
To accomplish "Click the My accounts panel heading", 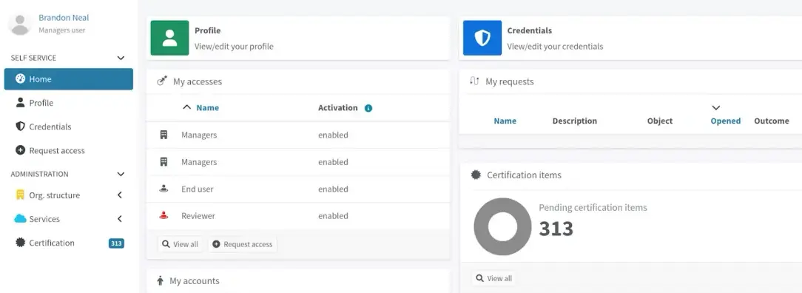I will click(195, 280).
